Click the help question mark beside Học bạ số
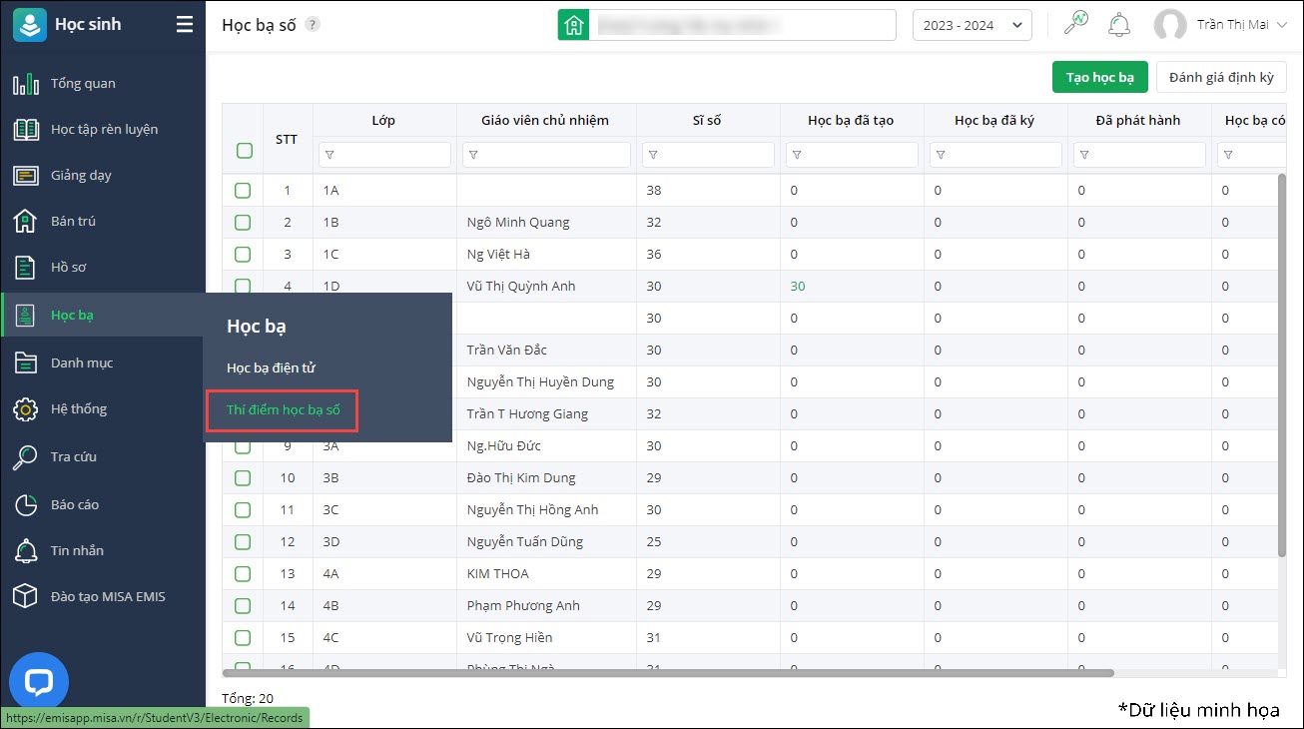This screenshot has height=729, width=1304. coord(313,25)
